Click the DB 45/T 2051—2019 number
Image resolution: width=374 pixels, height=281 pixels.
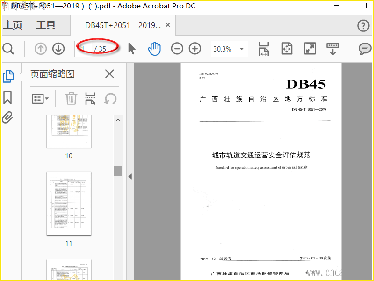click(x=309, y=109)
